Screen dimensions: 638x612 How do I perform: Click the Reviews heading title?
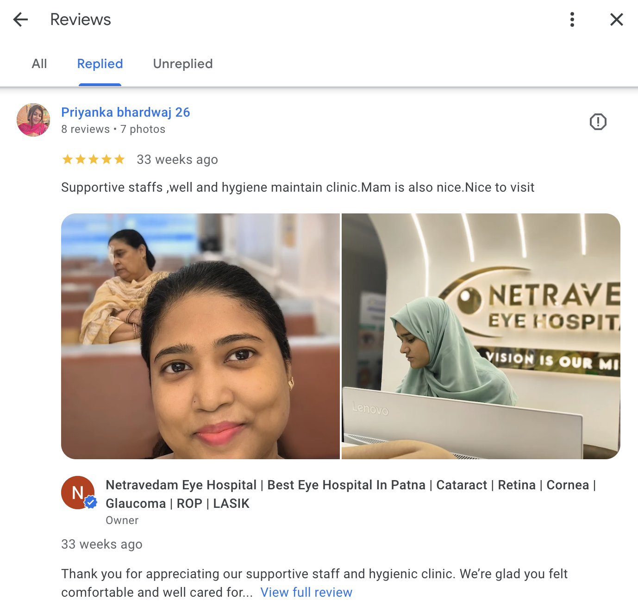(81, 19)
